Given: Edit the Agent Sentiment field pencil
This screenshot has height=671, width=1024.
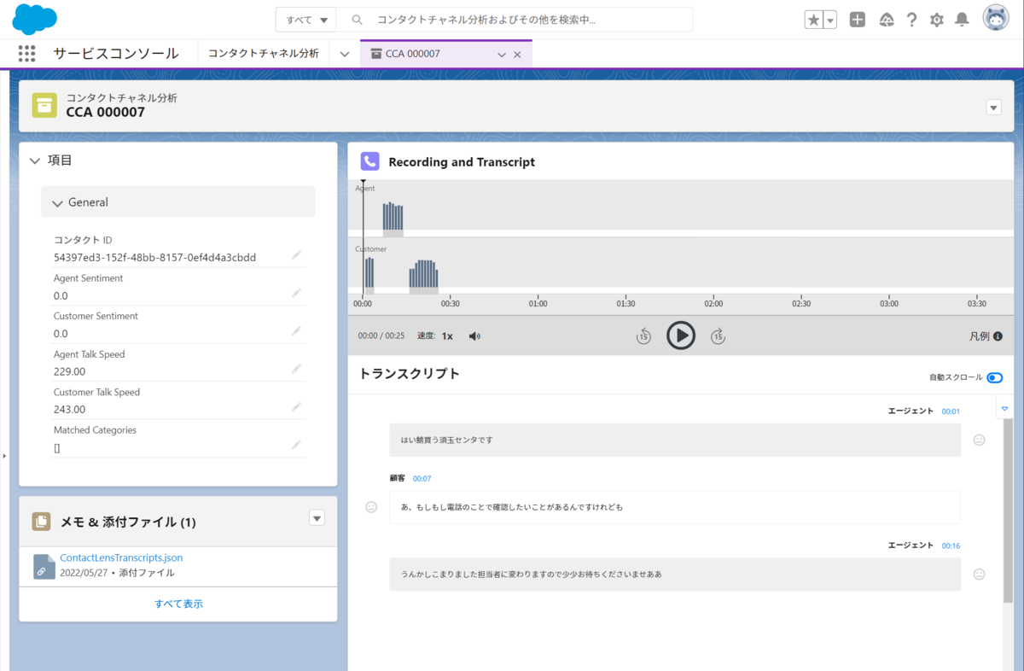Looking at the screenshot, I should [x=296, y=293].
